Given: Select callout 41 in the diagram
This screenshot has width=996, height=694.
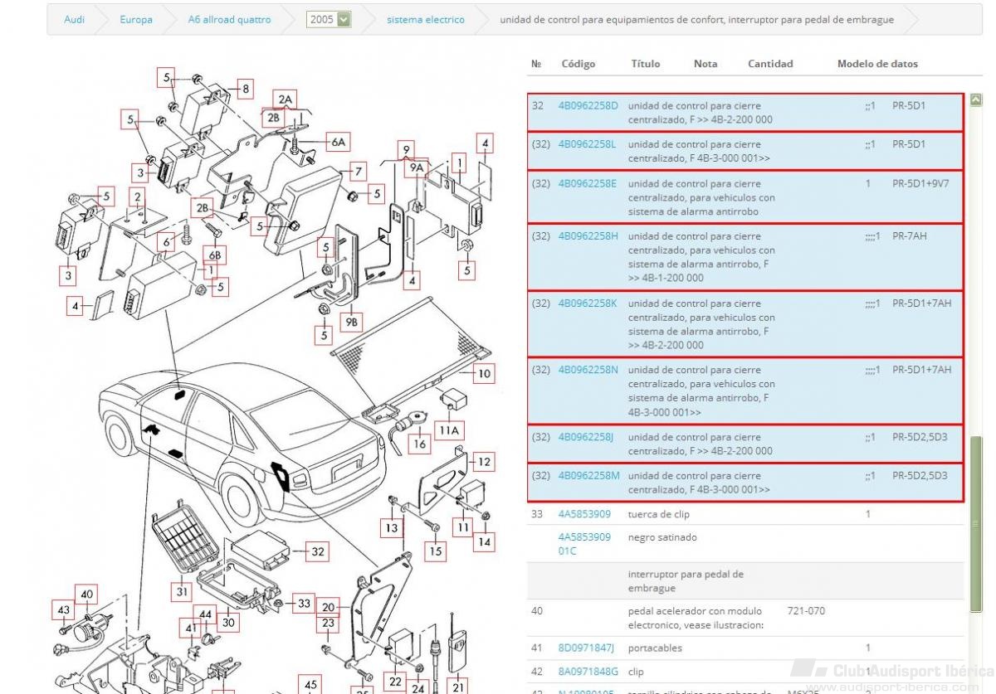Looking at the screenshot, I should coord(191,628).
